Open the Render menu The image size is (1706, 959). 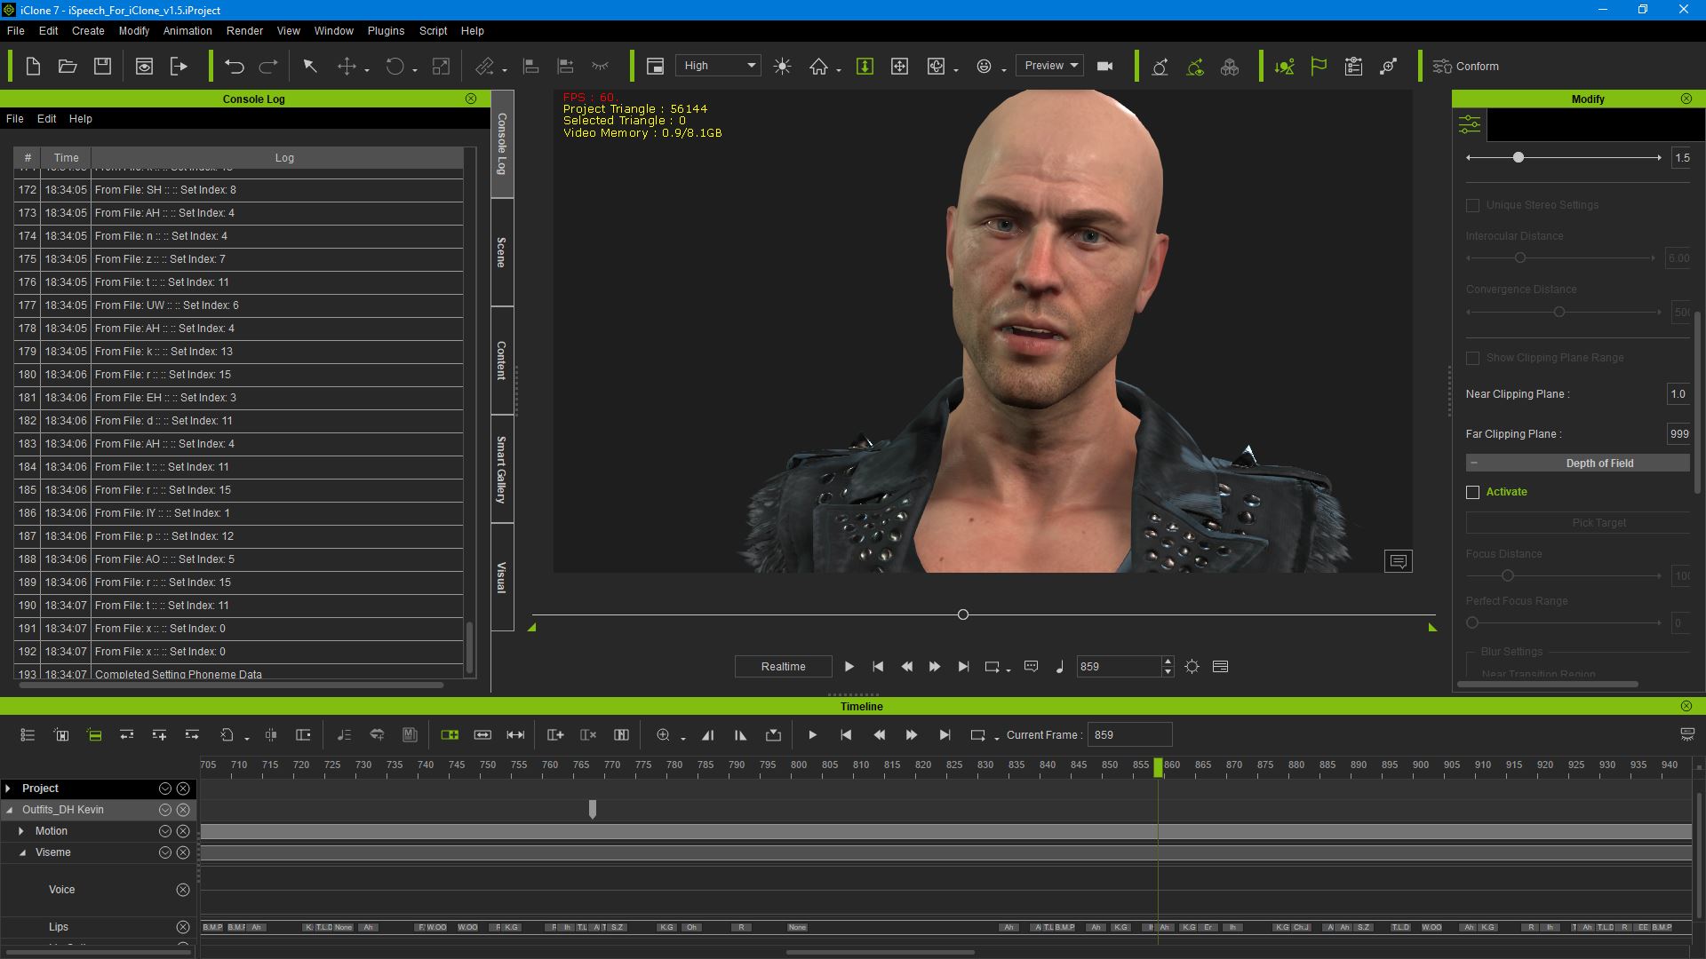point(244,30)
